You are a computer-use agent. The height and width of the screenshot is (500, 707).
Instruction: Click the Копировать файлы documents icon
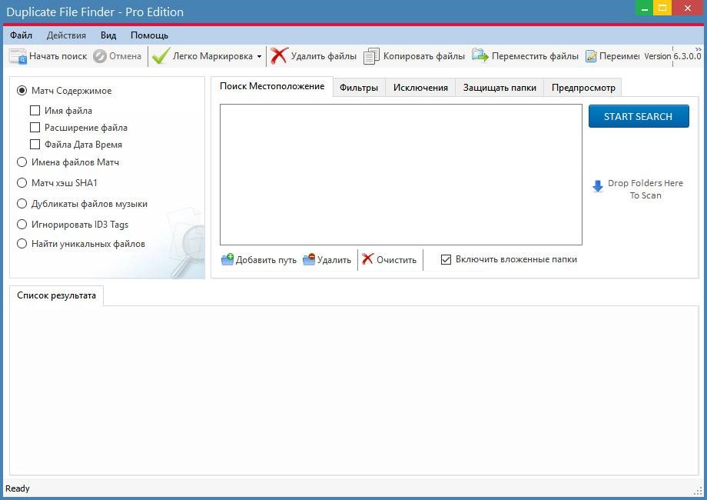pyautogui.click(x=371, y=56)
